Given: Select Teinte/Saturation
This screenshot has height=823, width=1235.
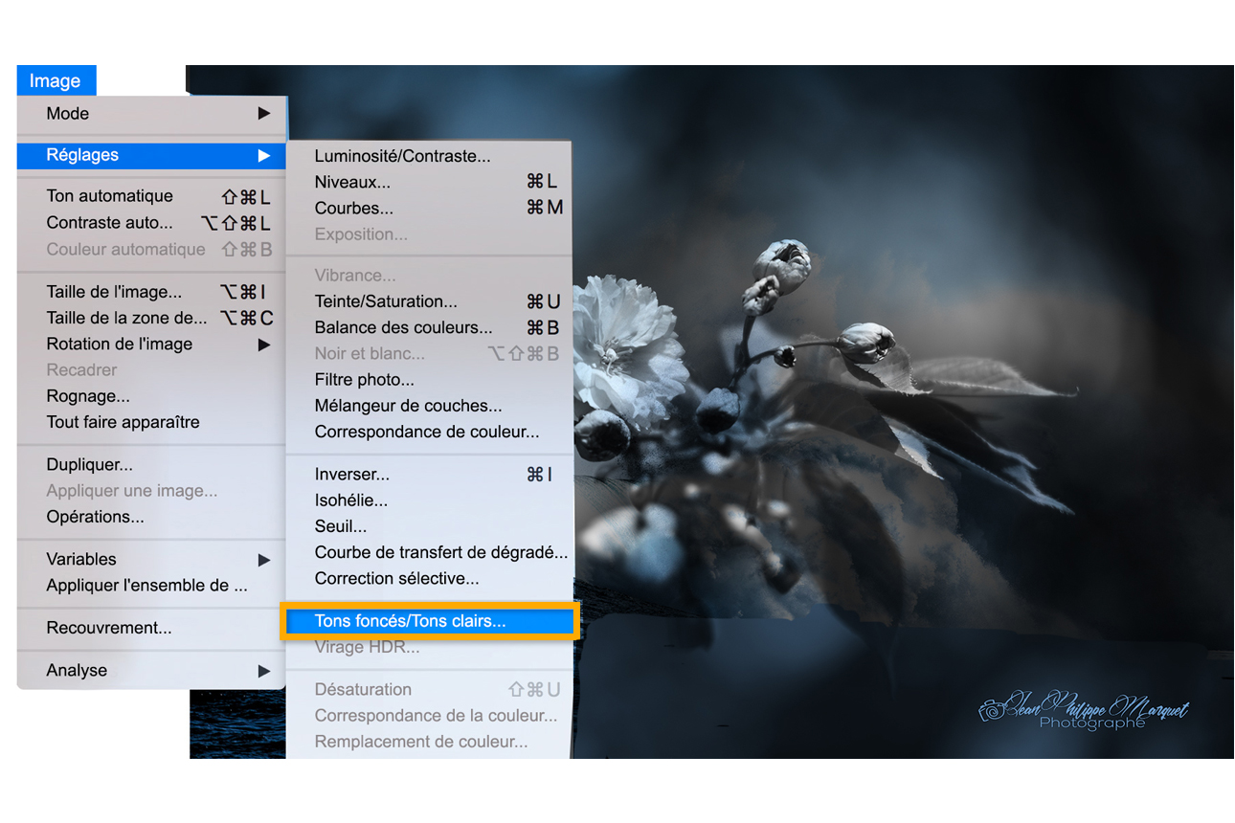Looking at the screenshot, I should click(x=386, y=301).
